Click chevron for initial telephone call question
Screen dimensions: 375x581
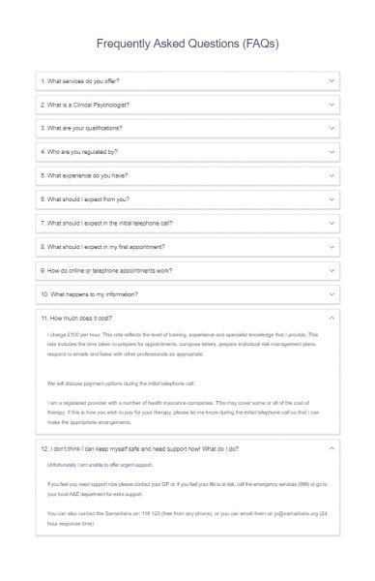[332, 223]
